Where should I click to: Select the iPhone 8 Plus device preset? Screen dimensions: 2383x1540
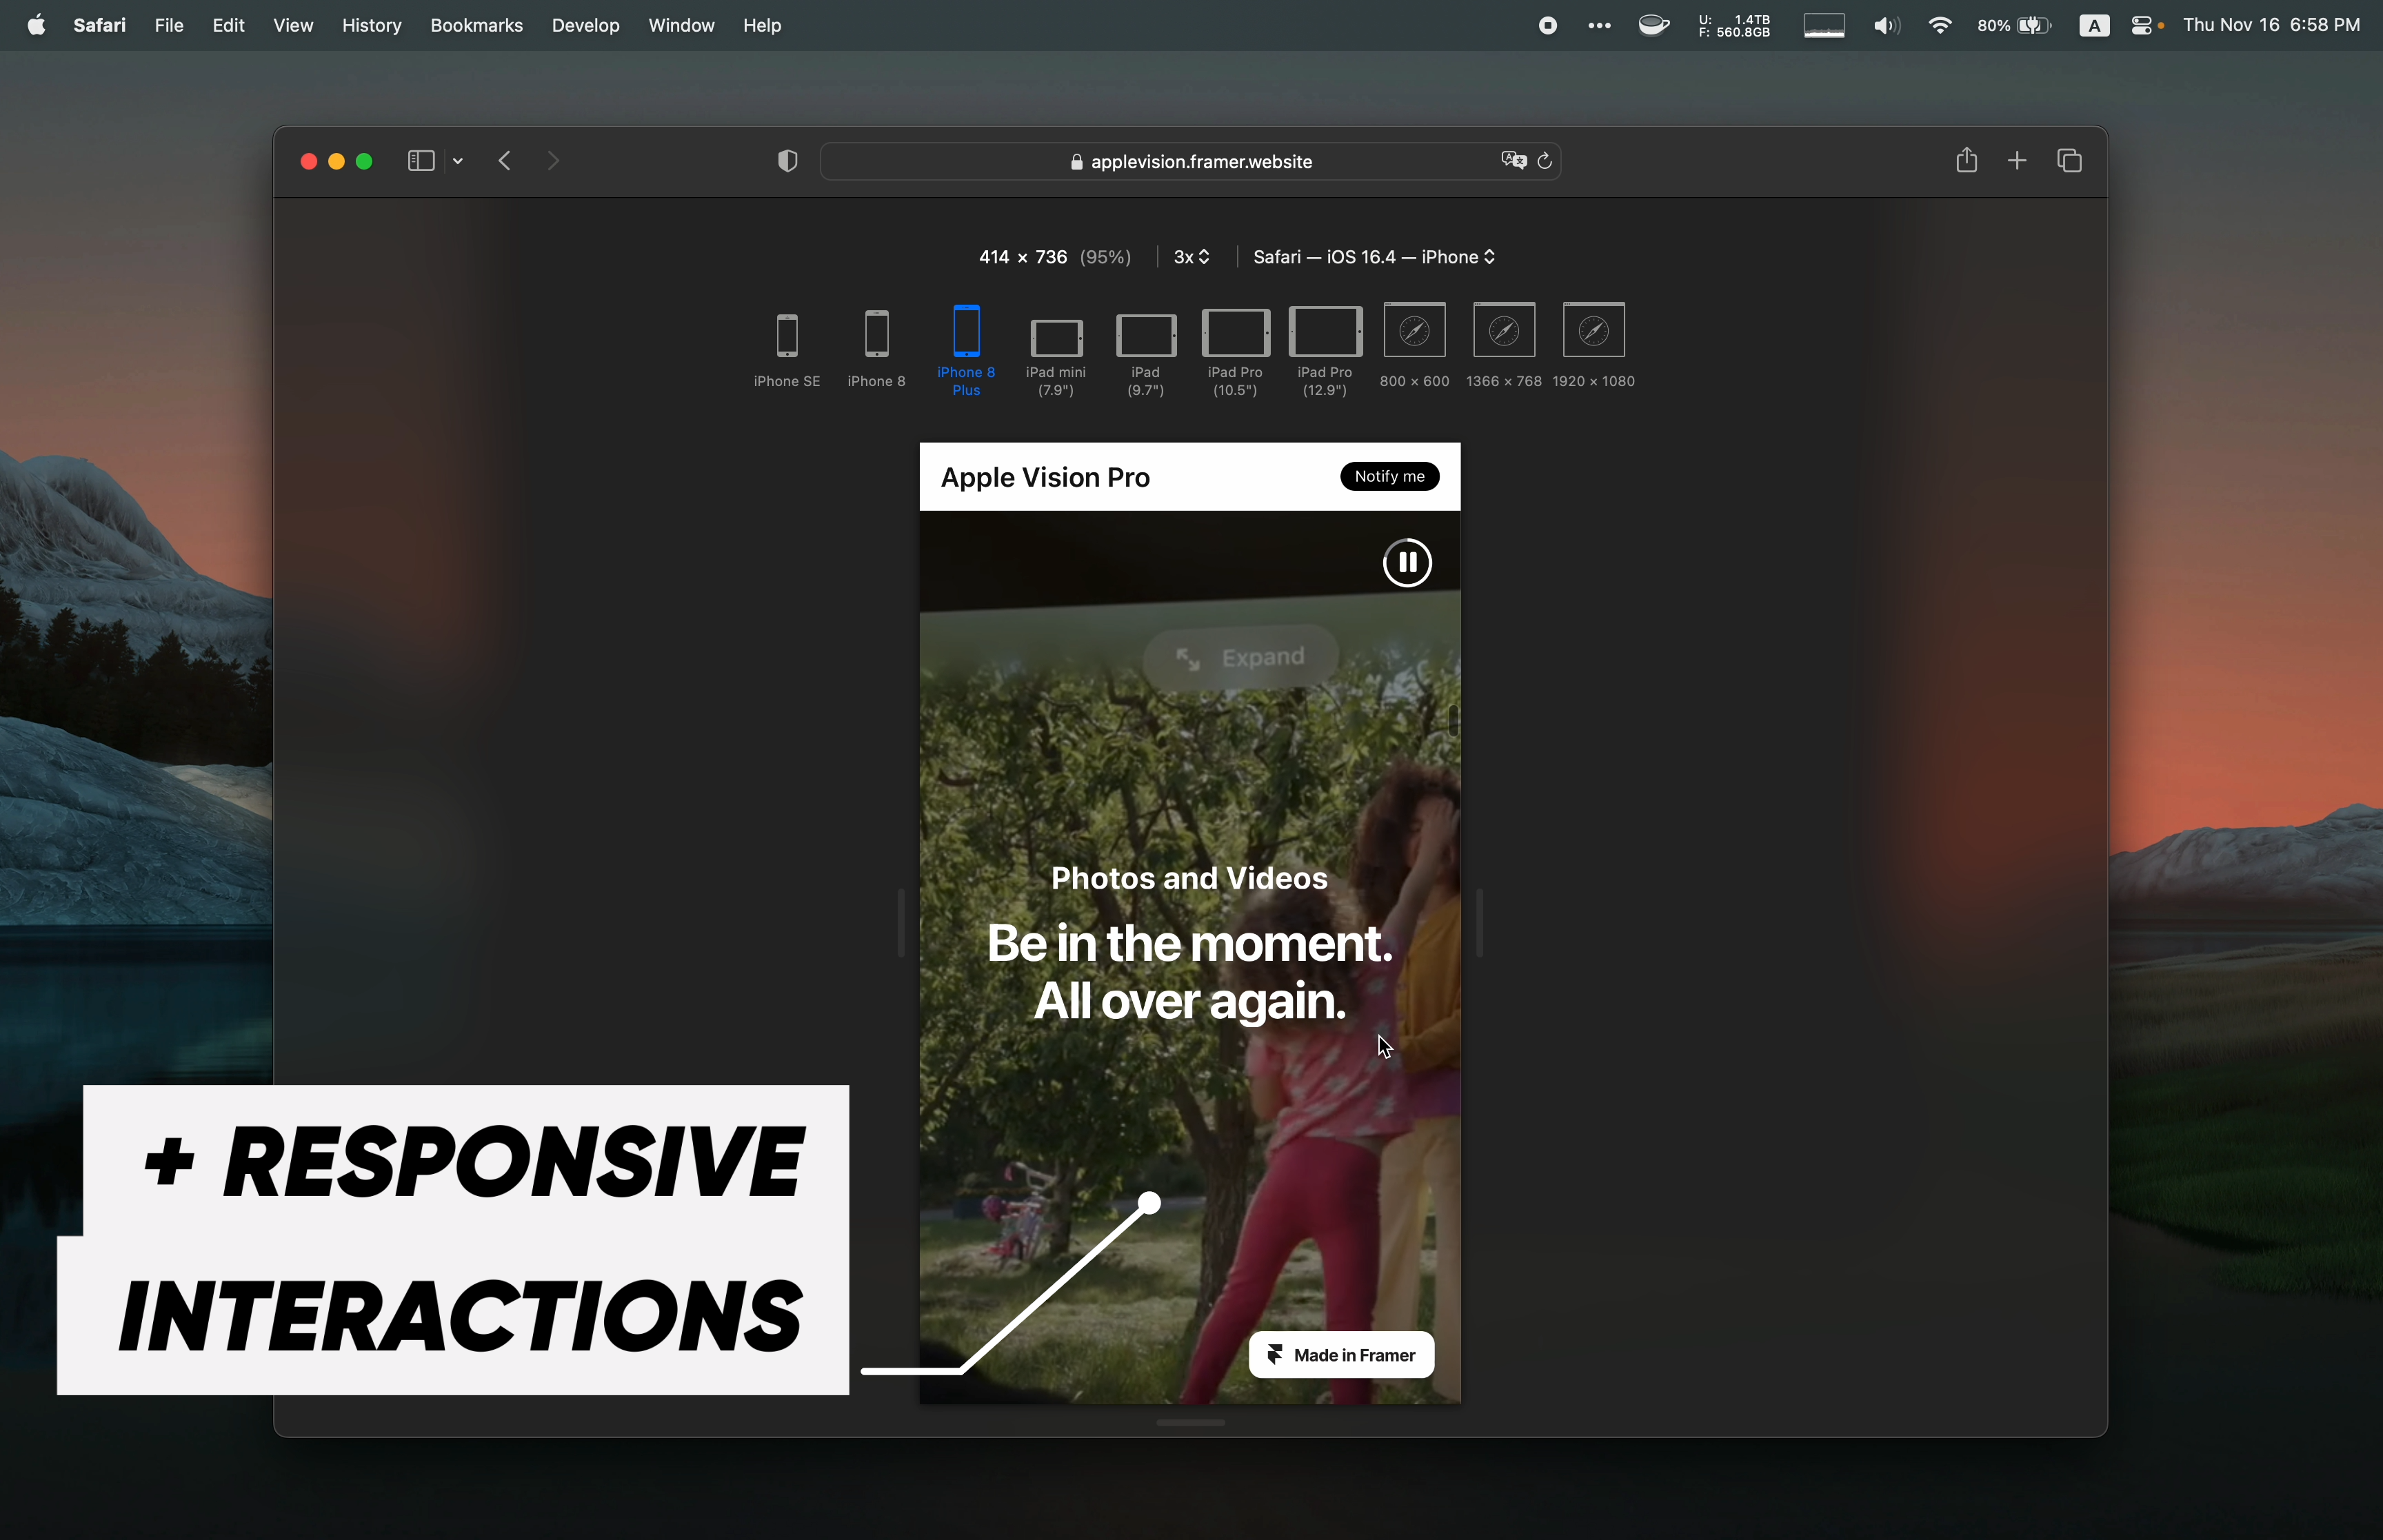point(966,350)
